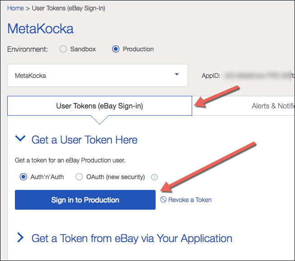Screen dimensions: 295x261
Task: Go to Home breadcrumb link
Action: coord(15,8)
